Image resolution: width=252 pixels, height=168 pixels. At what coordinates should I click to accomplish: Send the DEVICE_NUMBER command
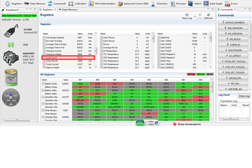[x=233, y=23]
